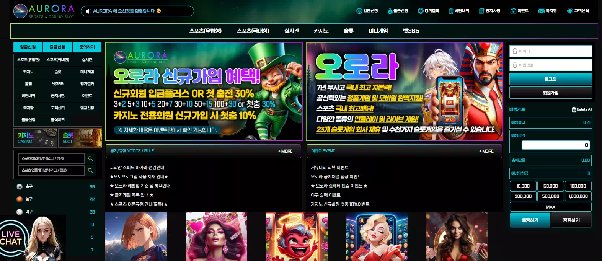The width and height of the screenshot is (602, 261).
Task: Click the 배팅하기 button
Action: coord(530,220)
